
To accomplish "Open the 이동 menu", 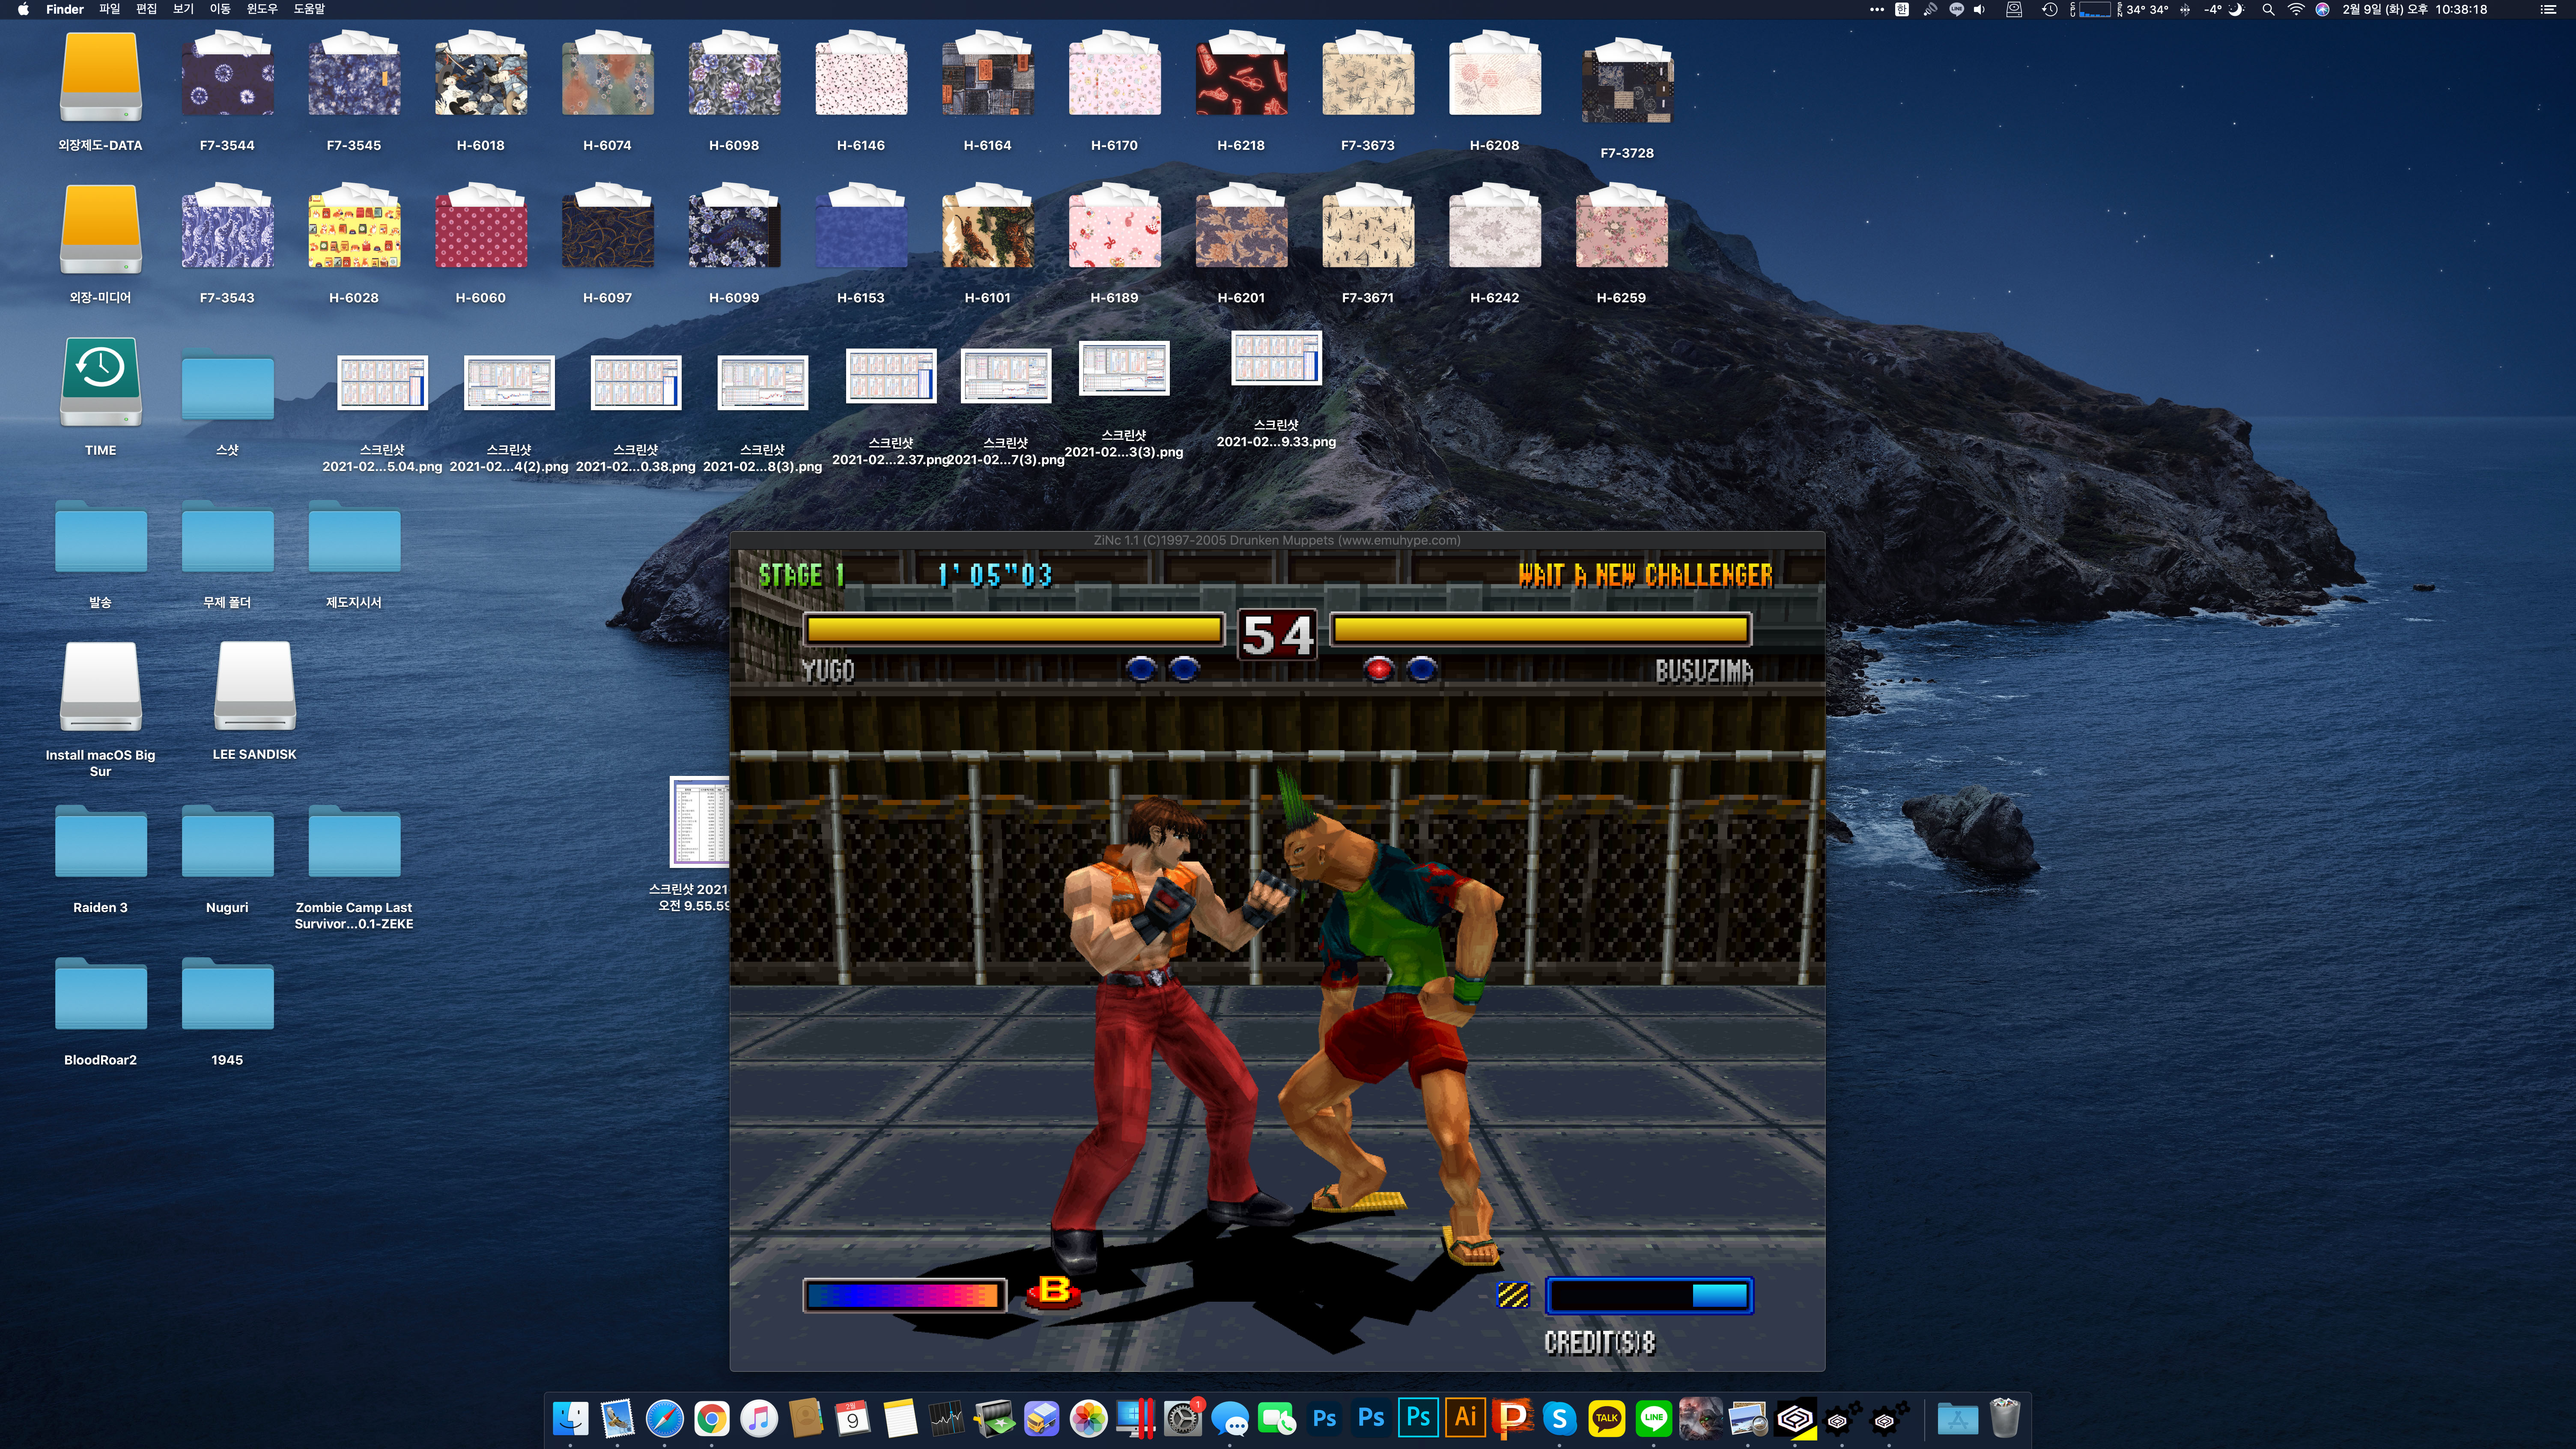I will coord(220,9).
